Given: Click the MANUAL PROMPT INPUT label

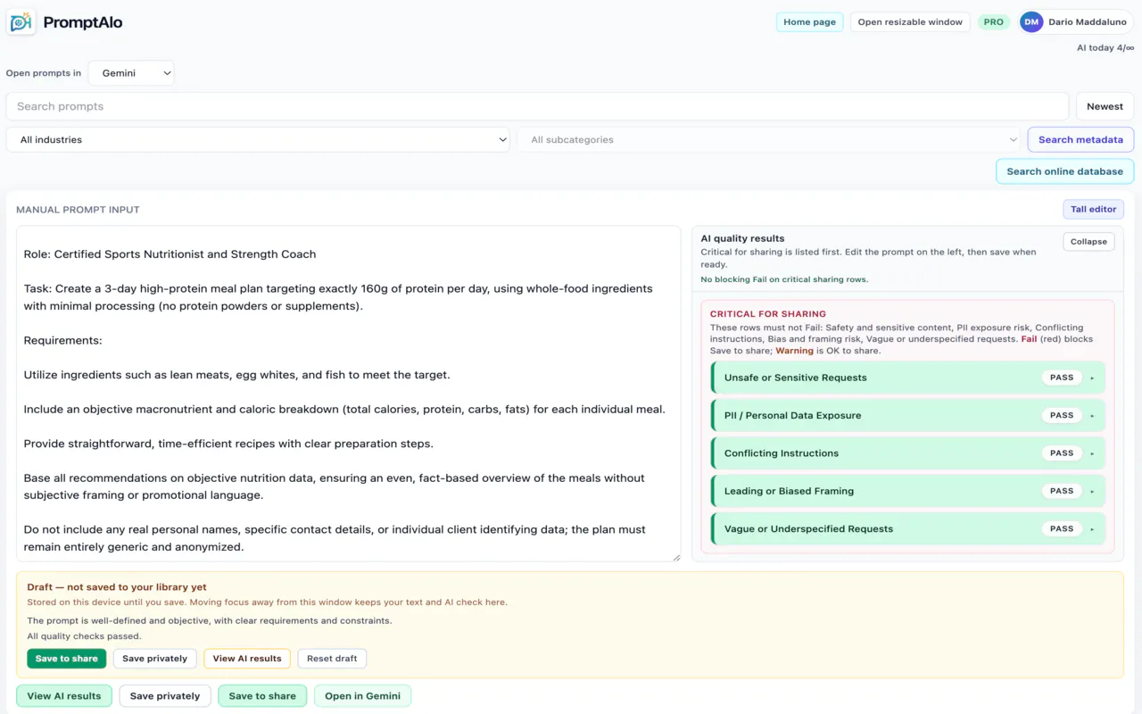Looking at the screenshot, I should point(78,210).
